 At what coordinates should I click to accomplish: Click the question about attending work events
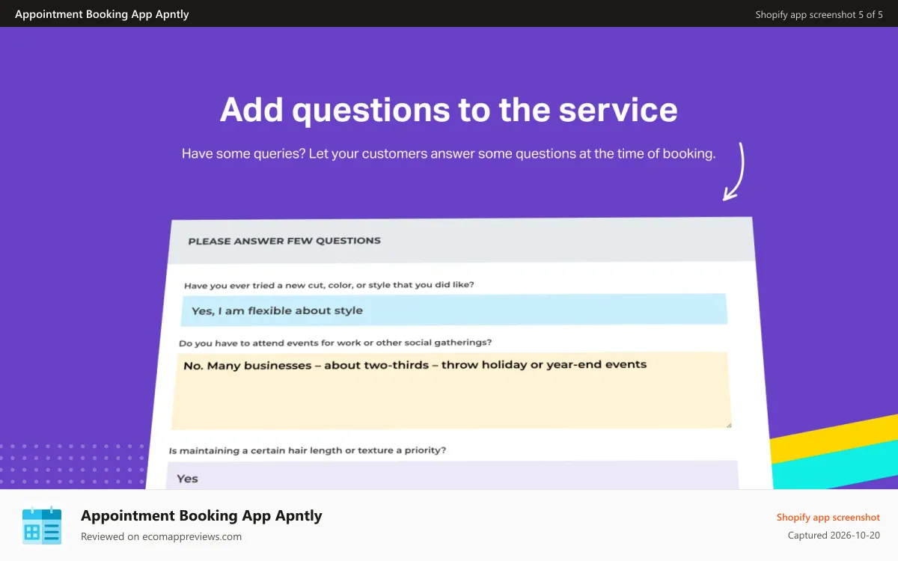point(335,343)
